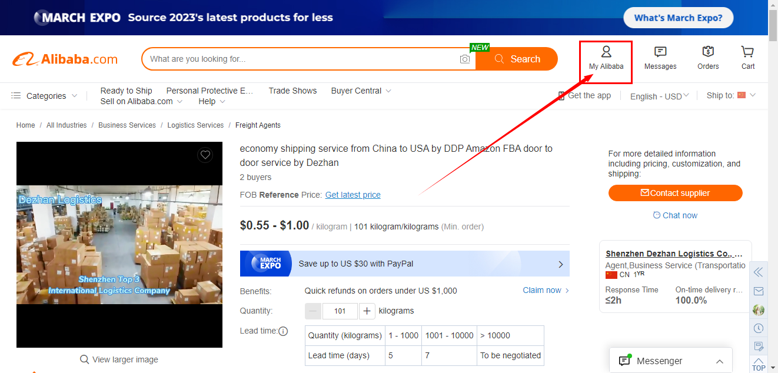778x373 pixels.
Task: Expand the Ship to country dropdown
Action: coord(731,95)
